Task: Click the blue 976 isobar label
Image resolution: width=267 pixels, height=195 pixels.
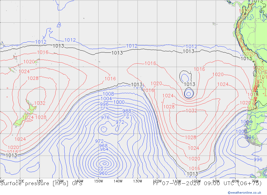Action: 105,117
